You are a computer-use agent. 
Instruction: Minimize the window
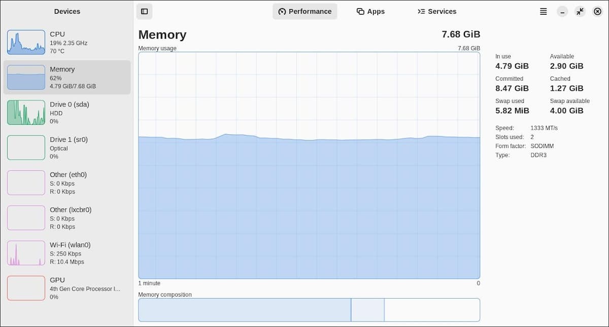562,11
